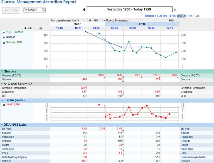Click the red insulin bolus arrow marker

click(99, 104)
